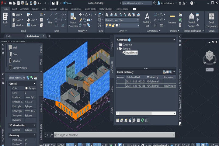Click the Multiline Text tool
The height and width of the screenshot is (146, 219).
click(147, 20)
